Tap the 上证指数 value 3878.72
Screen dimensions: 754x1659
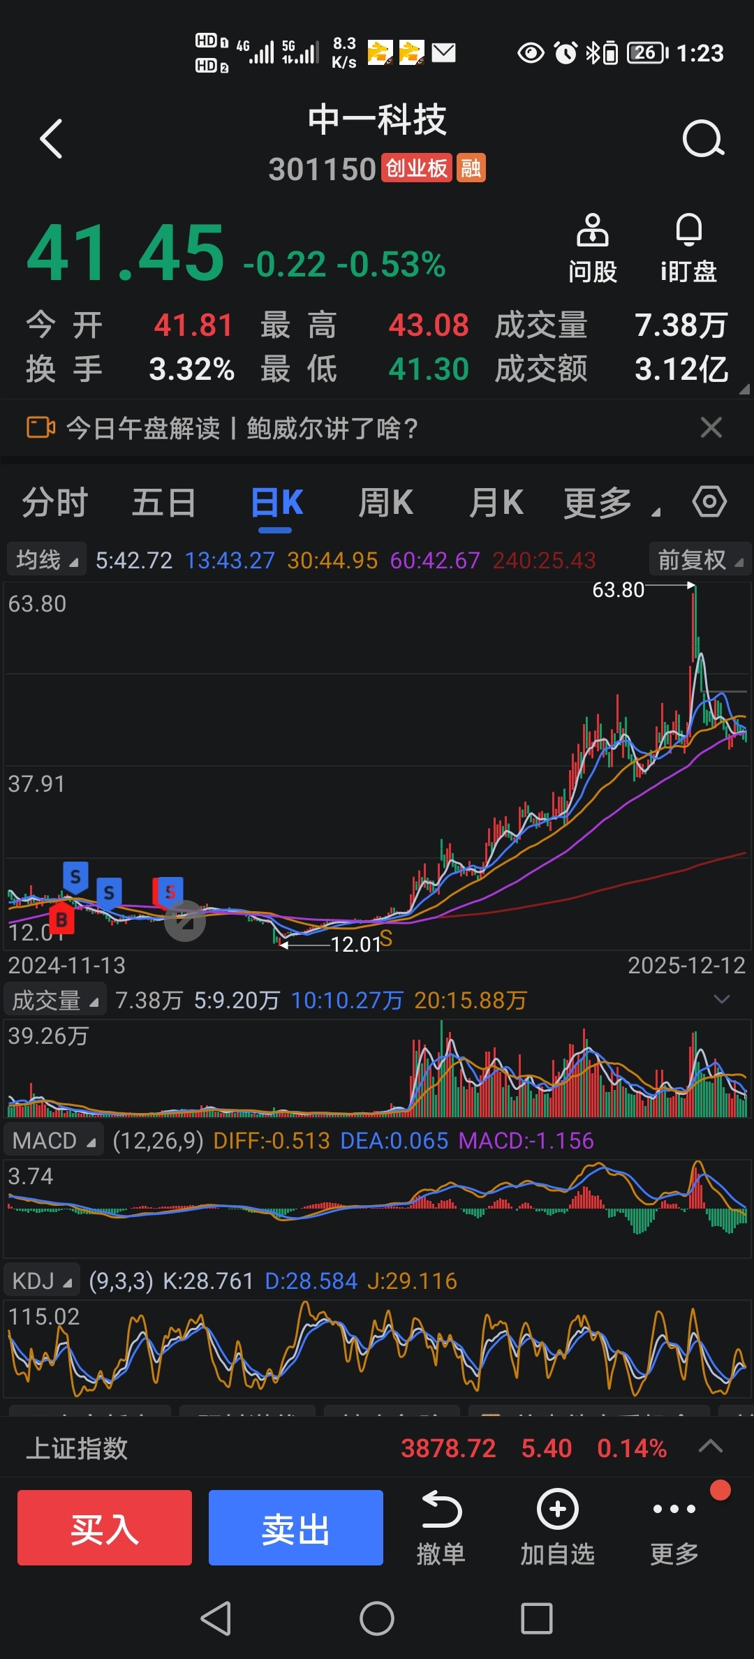click(x=448, y=1448)
